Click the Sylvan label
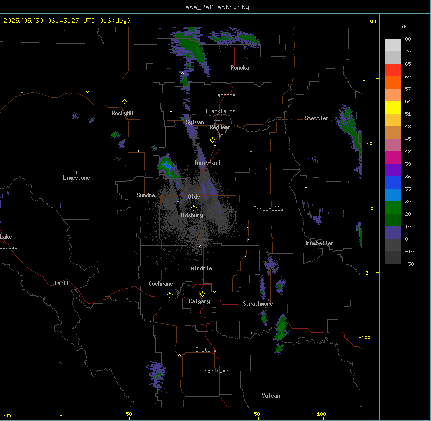 (x=195, y=122)
